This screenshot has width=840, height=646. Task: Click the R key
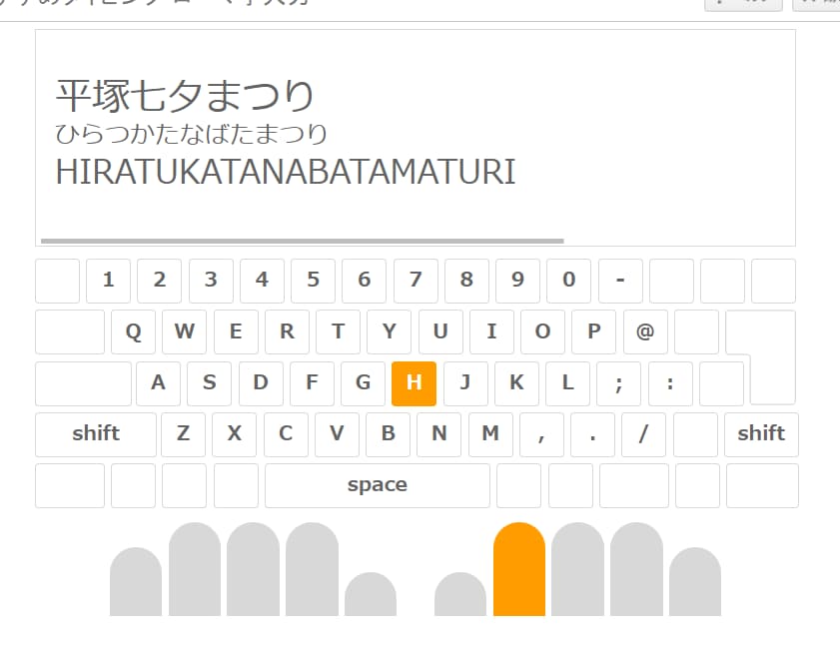click(x=287, y=332)
